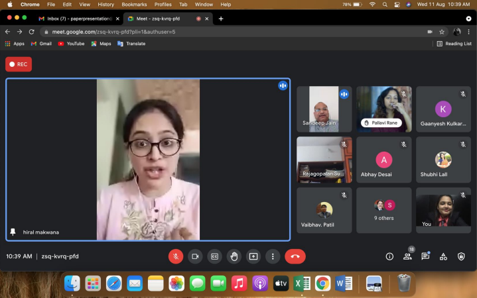Open Photos app from the Dock
Screen dimensions: 477x298
coord(176,283)
